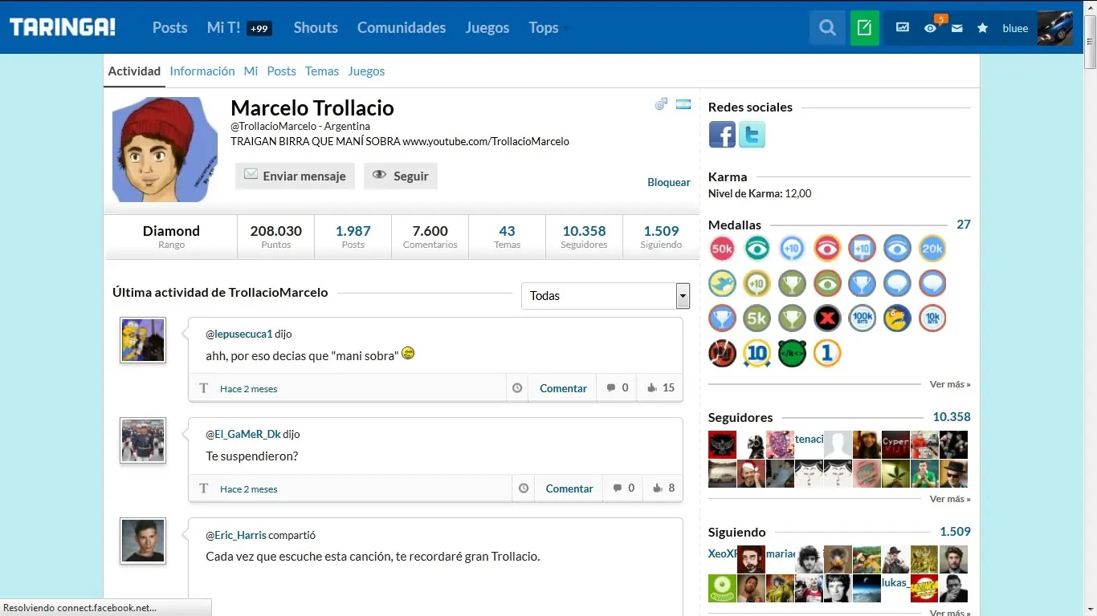
Task: Click the male gender icon on profile
Action: [661, 104]
